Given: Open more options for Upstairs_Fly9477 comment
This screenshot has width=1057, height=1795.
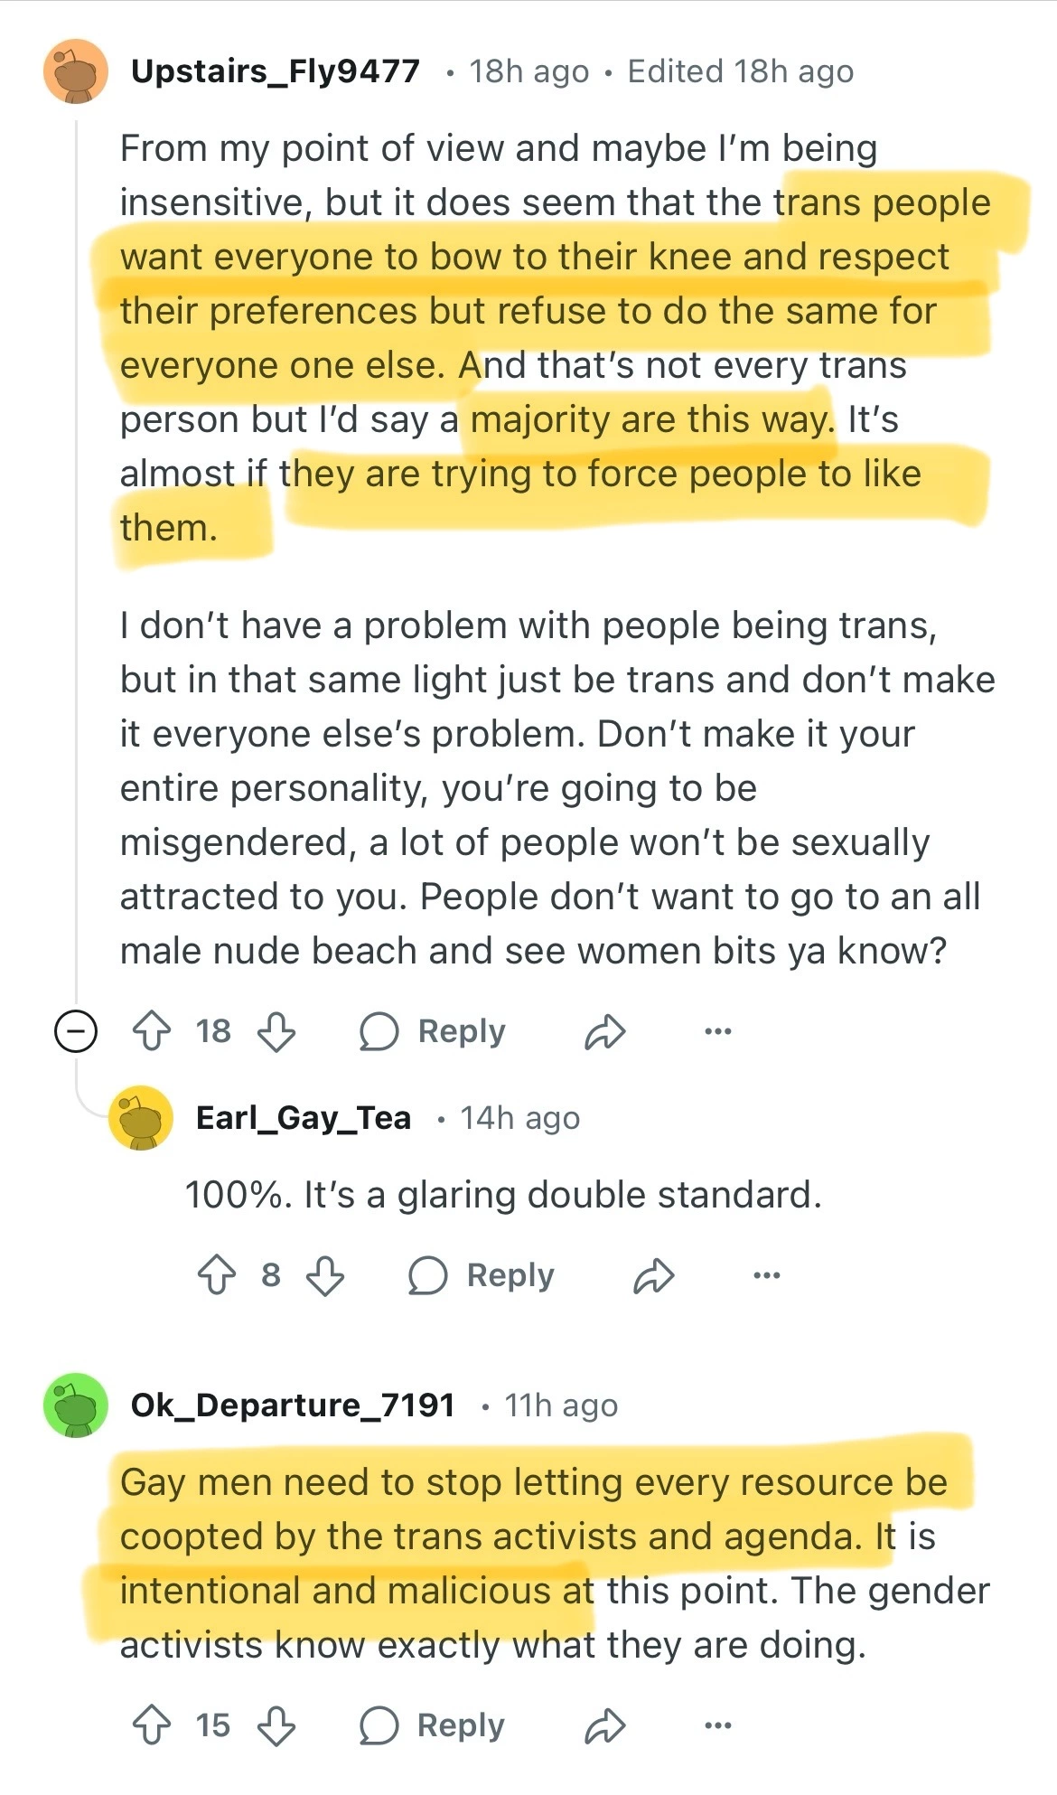Looking at the screenshot, I should click(x=717, y=1031).
